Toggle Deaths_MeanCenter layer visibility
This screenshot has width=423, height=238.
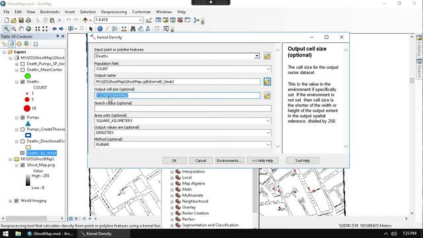(22, 70)
